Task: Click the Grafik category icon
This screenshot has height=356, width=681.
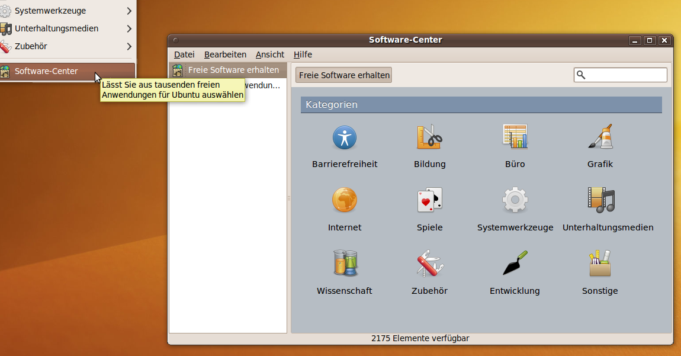Action: click(x=600, y=137)
